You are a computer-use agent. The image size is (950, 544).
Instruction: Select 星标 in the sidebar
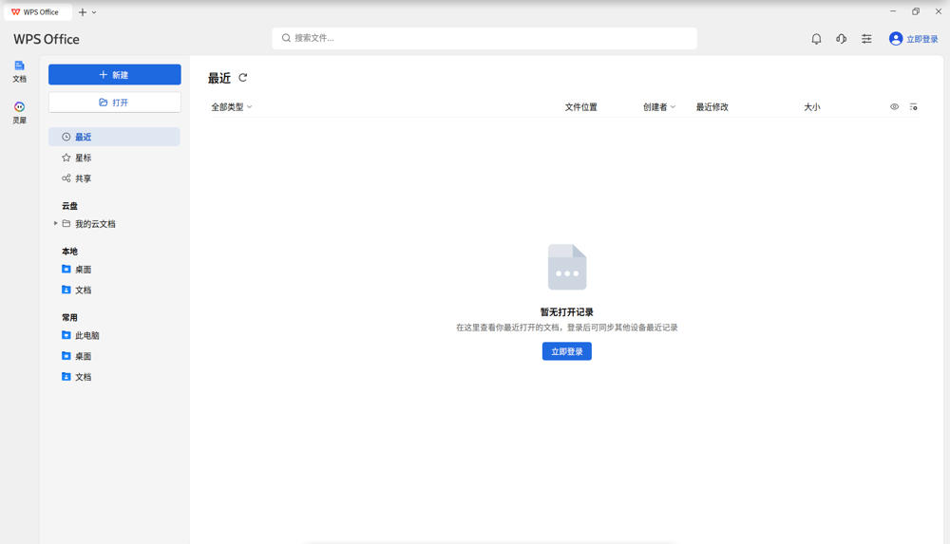tap(114, 158)
